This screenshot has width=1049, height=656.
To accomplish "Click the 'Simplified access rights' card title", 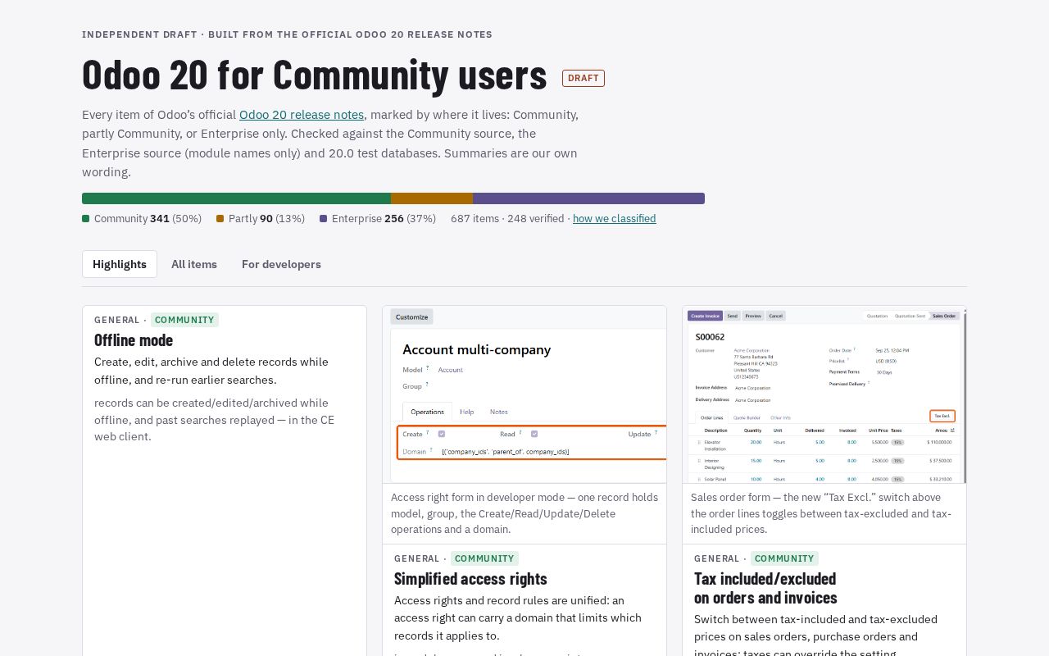I will [470, 578].
